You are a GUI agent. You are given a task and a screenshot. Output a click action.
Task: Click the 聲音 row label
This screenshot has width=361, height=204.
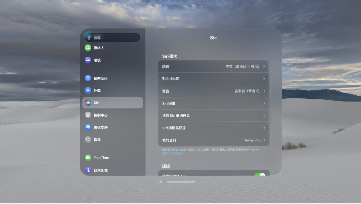[166, 91]
